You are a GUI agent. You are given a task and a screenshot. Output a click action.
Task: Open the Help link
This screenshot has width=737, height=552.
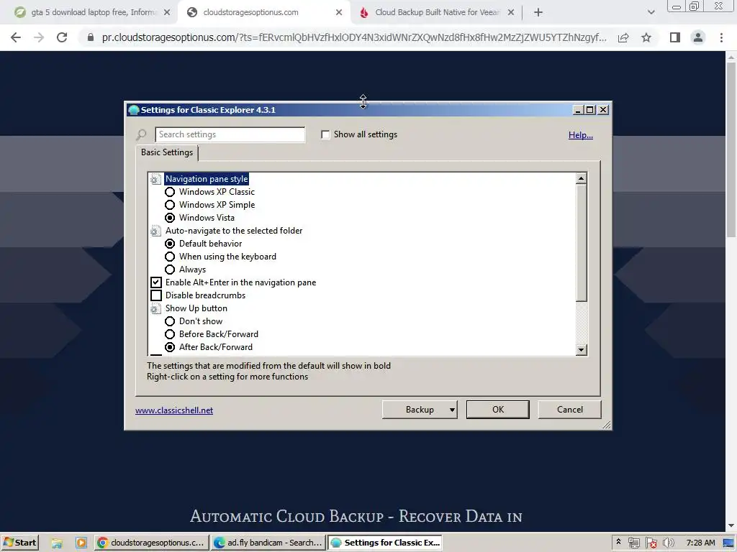(x=581, y=135)
